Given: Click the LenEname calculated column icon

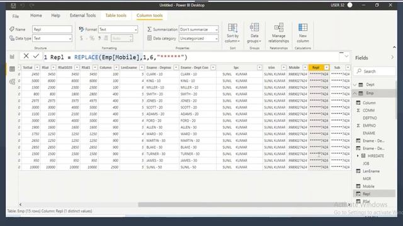Looking at the screenshot, I should [x=358, y=171].
